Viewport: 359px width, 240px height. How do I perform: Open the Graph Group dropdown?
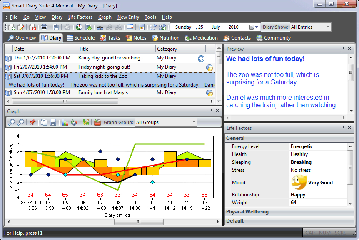click(x=194, y=122)
